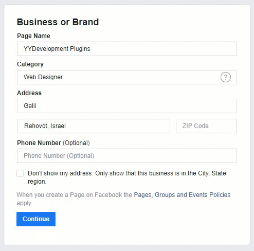Image resolution: width=254 pixels, height=251 pixels.
Task: Click the blue Continue button
Action: [36, 219]
